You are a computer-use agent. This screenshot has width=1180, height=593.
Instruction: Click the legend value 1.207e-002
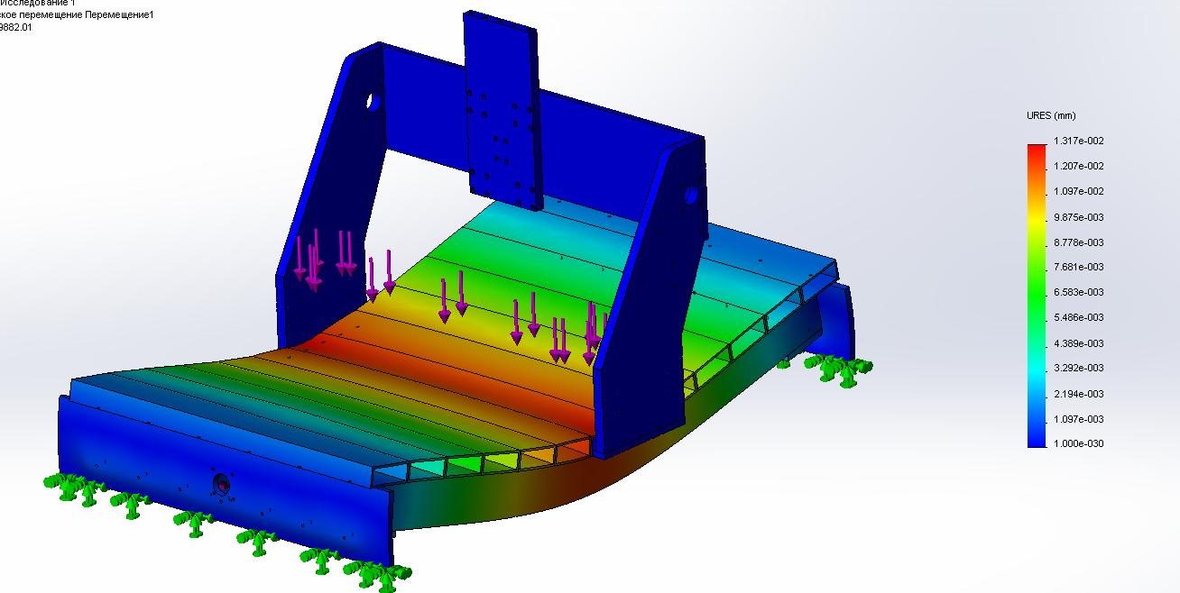pyautogui.click(x=1078, y=167)
